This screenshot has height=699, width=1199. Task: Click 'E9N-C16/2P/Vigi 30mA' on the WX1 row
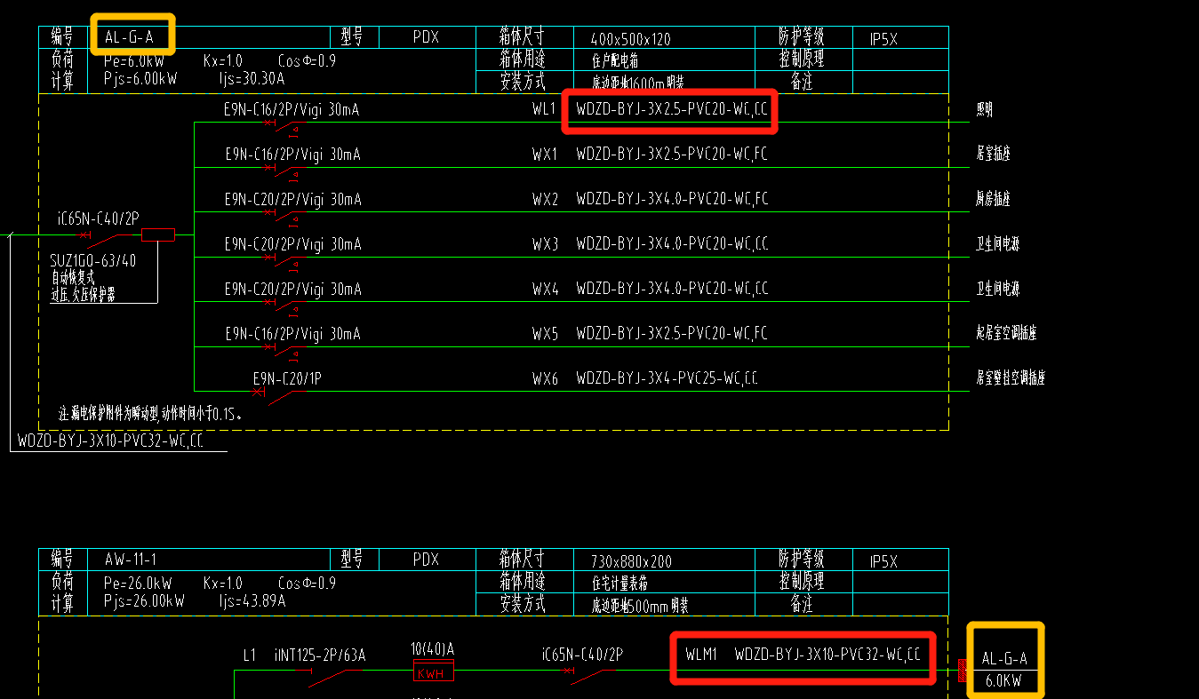(x=292, y=155)
